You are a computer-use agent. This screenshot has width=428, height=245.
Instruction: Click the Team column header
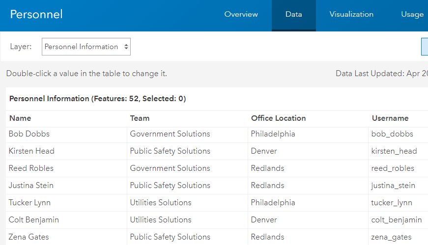pos(140,118)
